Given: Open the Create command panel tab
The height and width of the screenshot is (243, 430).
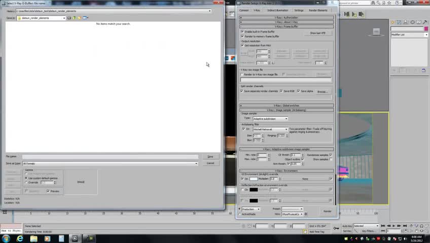Looking at the screenshot, I should 392,22.
